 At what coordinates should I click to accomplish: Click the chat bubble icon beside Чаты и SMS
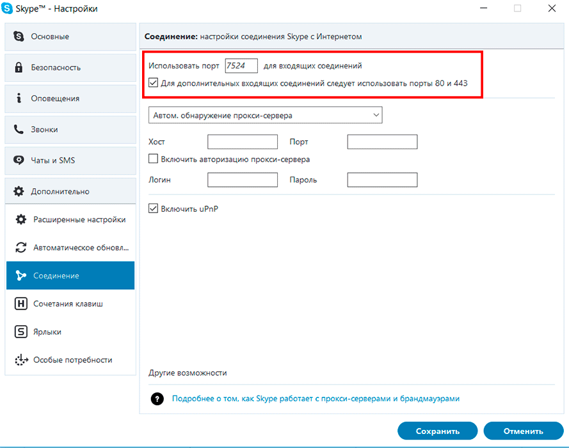click(x=19, y=160)
